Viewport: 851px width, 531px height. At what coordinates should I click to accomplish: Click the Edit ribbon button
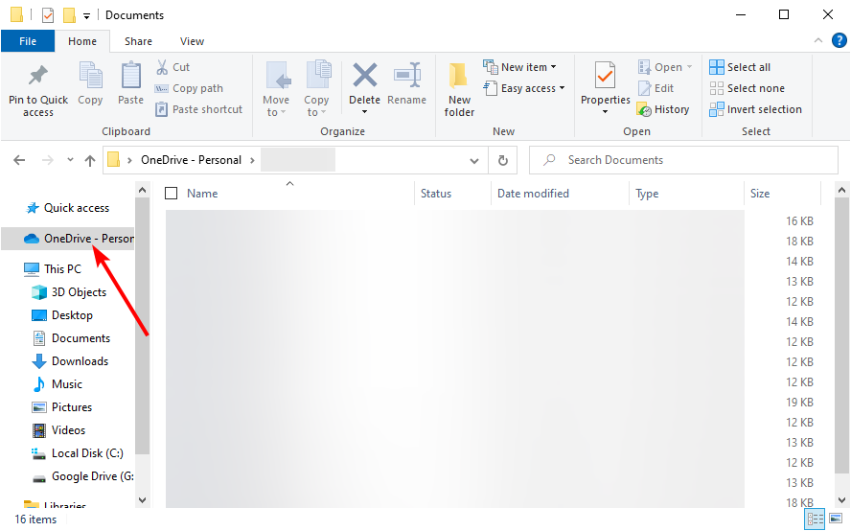click(x=656, y=88)
